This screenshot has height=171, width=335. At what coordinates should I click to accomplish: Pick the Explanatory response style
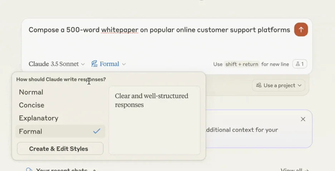click(39, 118)
